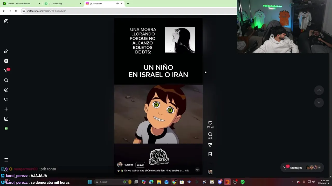The image size is (332, 186).
Task: Open the reel's comments bubble
Action: pos(210,134)
